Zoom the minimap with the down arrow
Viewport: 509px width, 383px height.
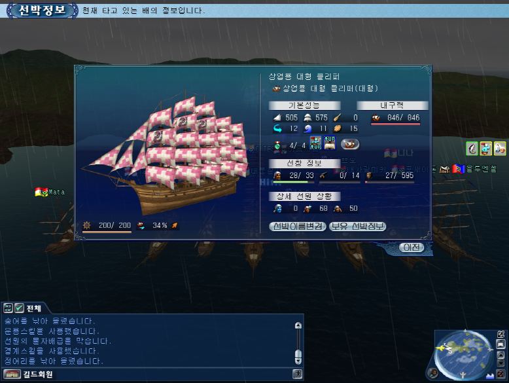[x=501, y=363]
